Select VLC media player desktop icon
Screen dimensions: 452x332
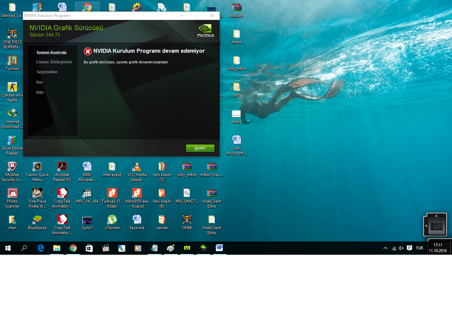pos(137,171)
